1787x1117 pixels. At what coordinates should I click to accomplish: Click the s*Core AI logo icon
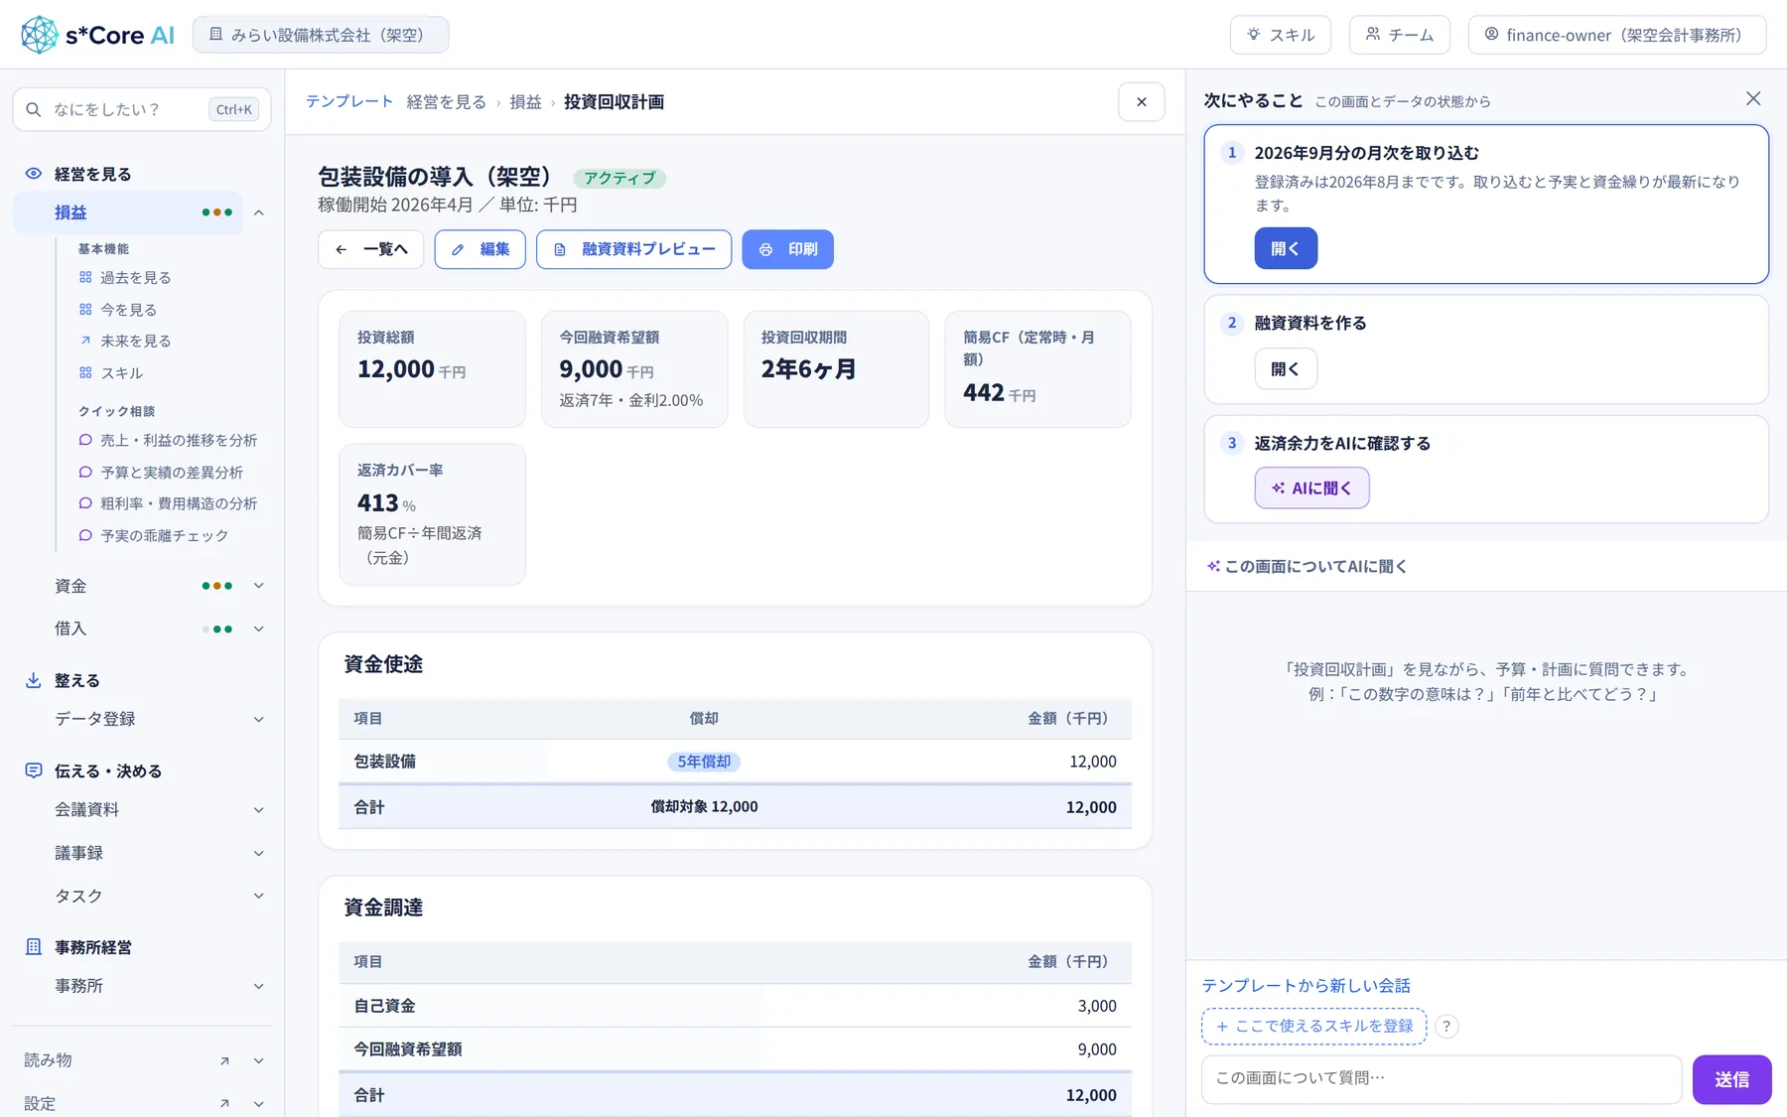tap(40, 35)
